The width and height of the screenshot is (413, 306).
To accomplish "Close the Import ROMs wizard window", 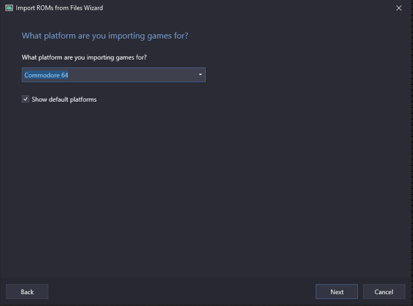I will coord(399,8).
